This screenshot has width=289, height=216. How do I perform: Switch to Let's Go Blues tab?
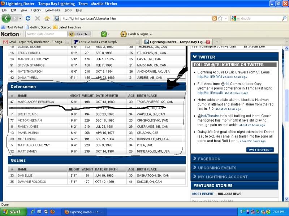[106, 42]
